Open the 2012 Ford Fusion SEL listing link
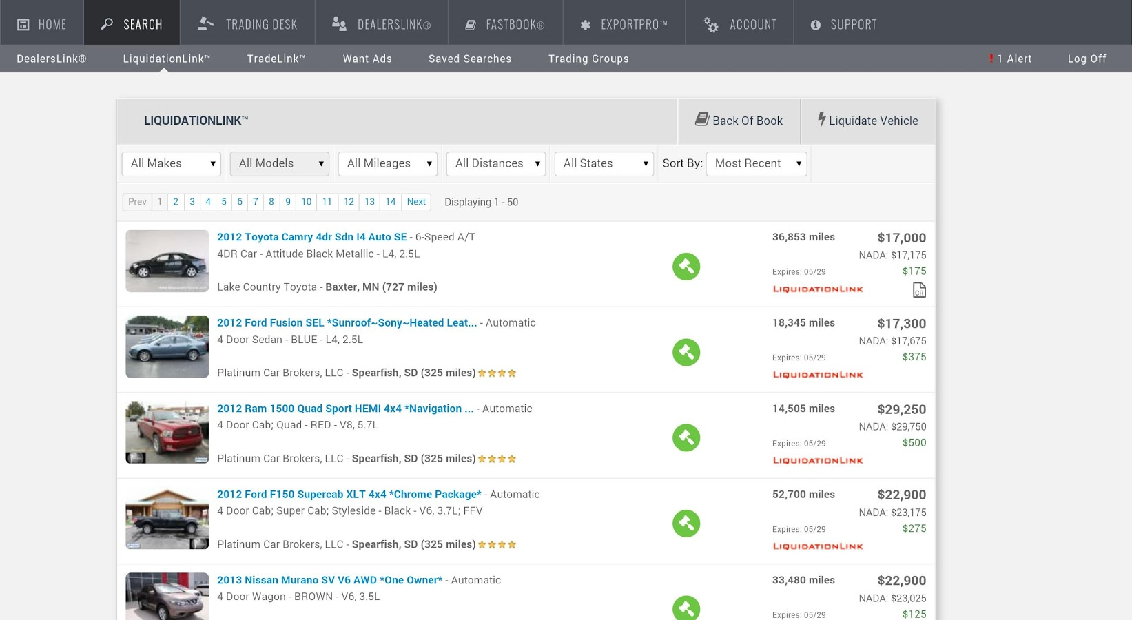Image resolution: width=1132 pixels, height=620 pixels. pos(347,322)
